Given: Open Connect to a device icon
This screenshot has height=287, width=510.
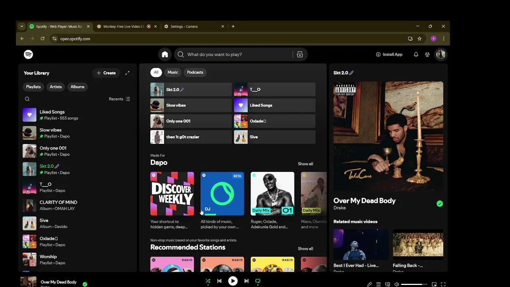Looking at the screenshot, I should point(388,284).
